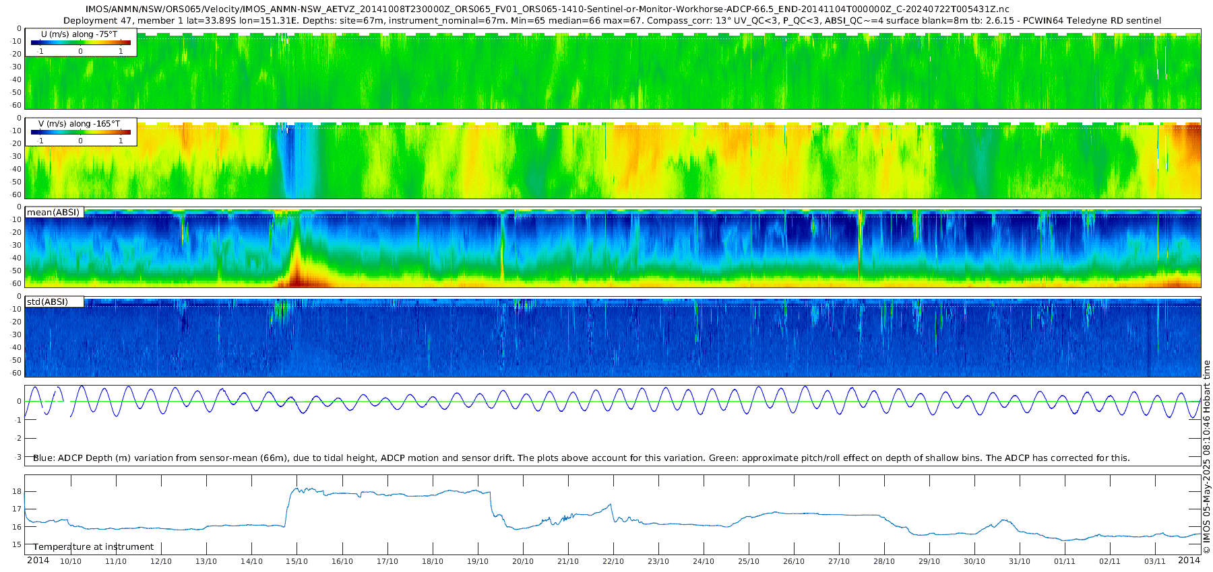Click the file path title text at top
The width and height of the screenshot is (1213, 572).
click(x=547, y=9)
